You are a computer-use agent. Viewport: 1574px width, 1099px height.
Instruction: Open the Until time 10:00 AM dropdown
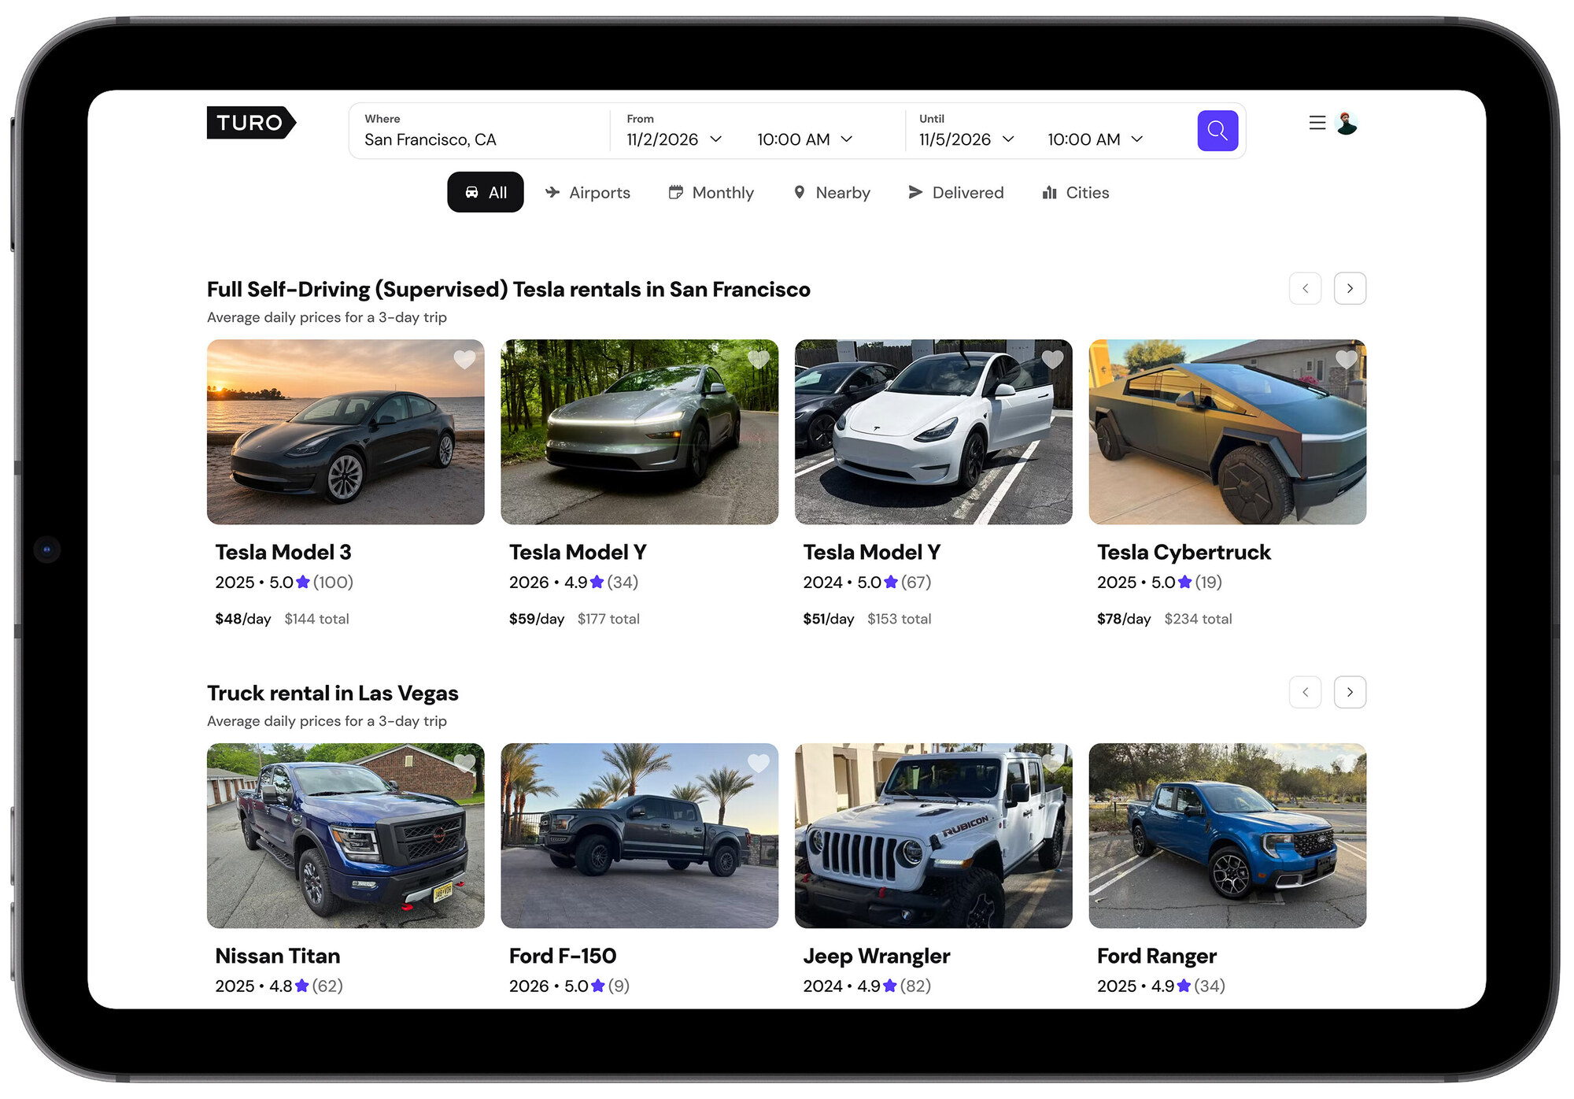1096,139
